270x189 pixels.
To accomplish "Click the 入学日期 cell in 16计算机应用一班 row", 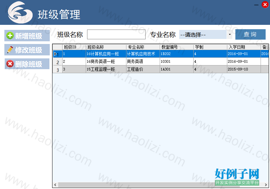I will (244, 54).
